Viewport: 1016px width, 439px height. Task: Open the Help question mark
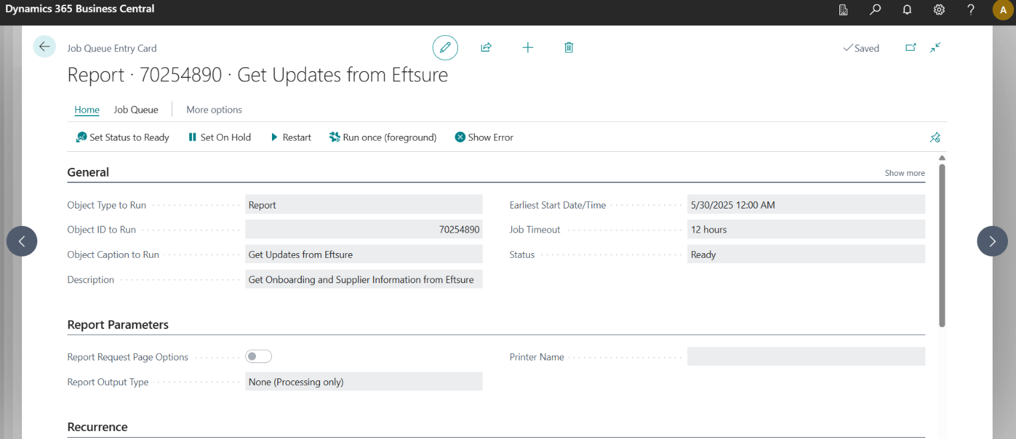971,9
